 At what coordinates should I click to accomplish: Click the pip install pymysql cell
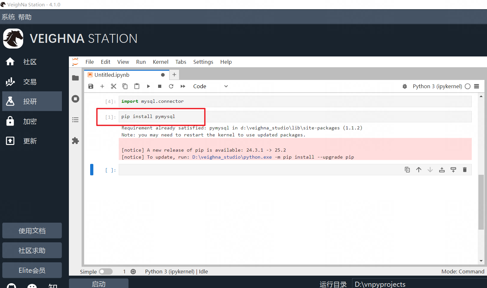(x=295, y=117)
